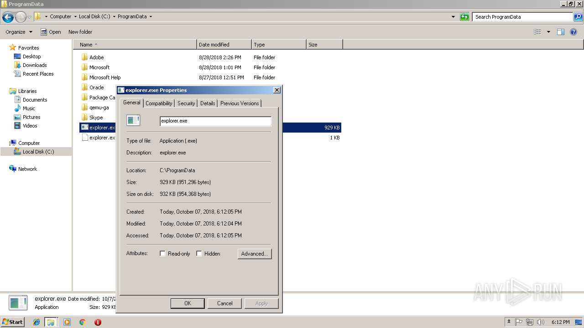Click the taskbar clock showing 6:12 PM
584x328 pixels.
[x=560, y=322]
